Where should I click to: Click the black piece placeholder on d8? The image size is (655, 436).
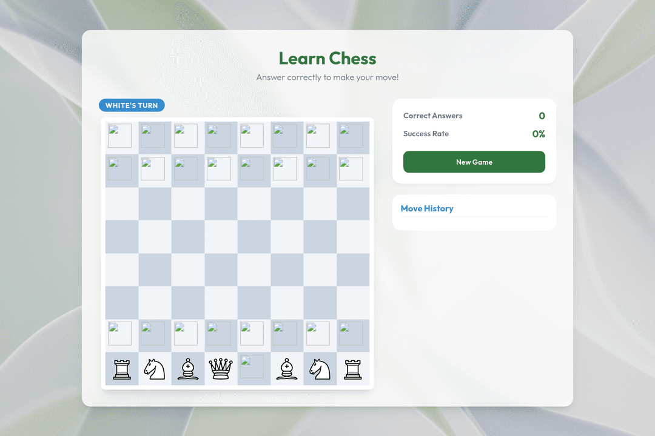tap(219, 136)
